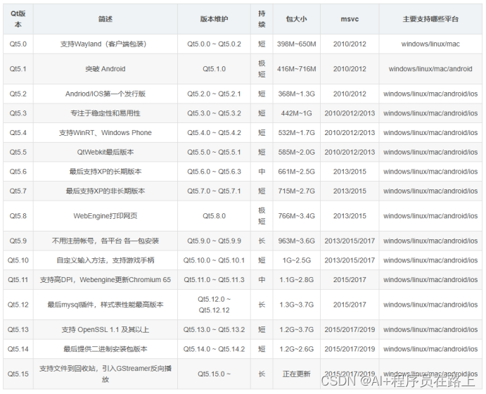This screenshot has width=486, height=394.
Task: Click the 'Qt5.3' version cell
Action: click(x=18, y=113)
